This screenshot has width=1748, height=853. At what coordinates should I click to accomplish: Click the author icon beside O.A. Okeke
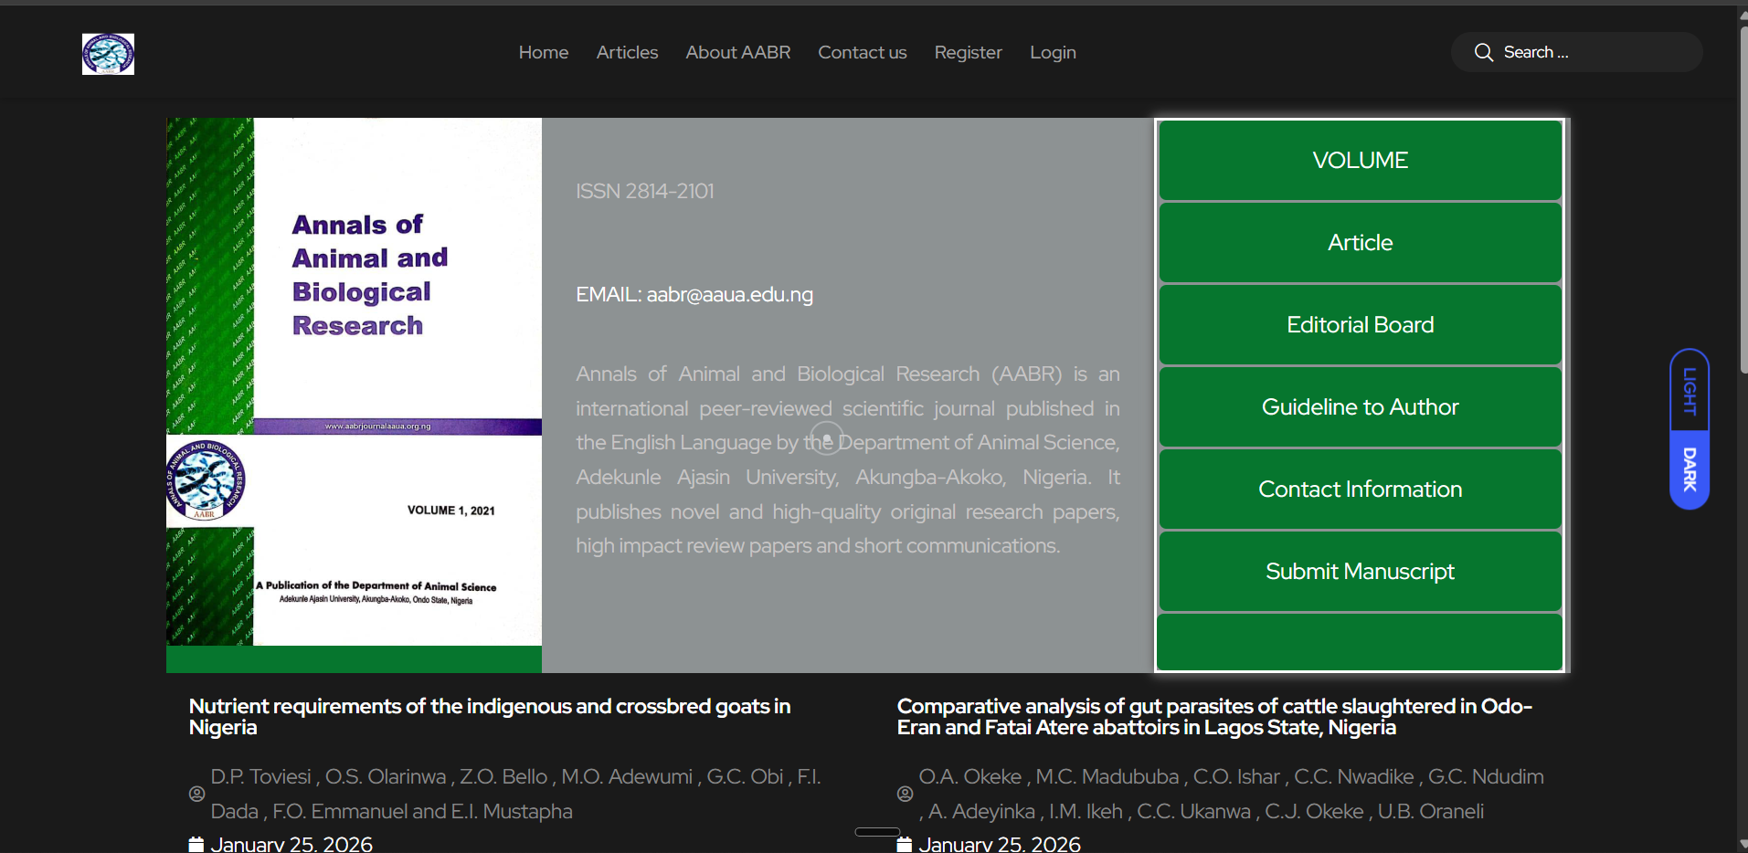coord(905,794)
